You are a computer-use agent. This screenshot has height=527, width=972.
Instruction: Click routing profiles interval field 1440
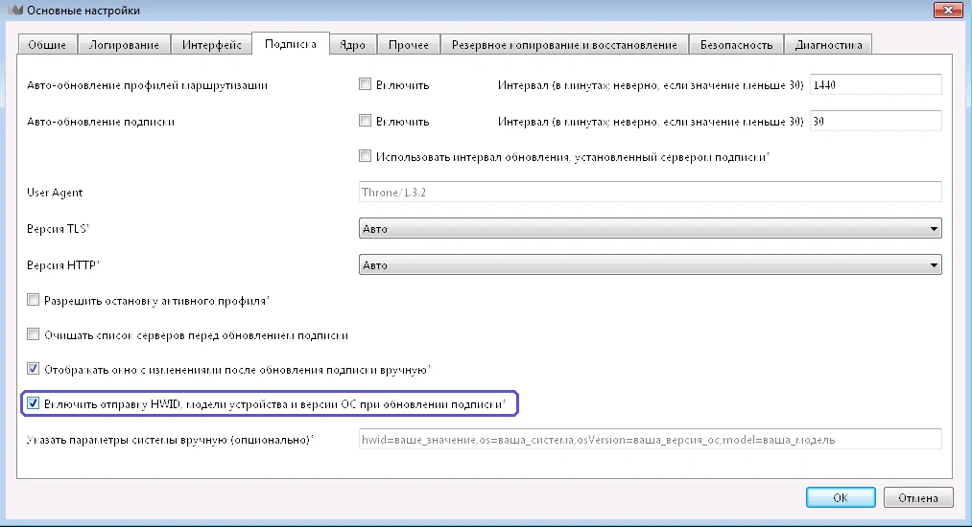(x=876, y=85)
